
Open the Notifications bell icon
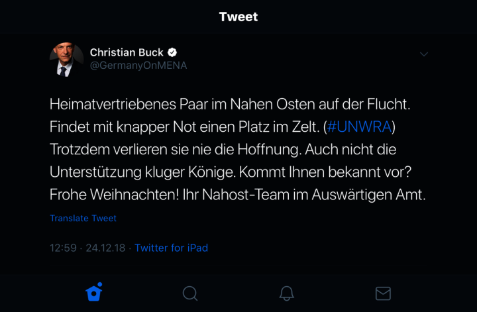(x=286, y=293)
